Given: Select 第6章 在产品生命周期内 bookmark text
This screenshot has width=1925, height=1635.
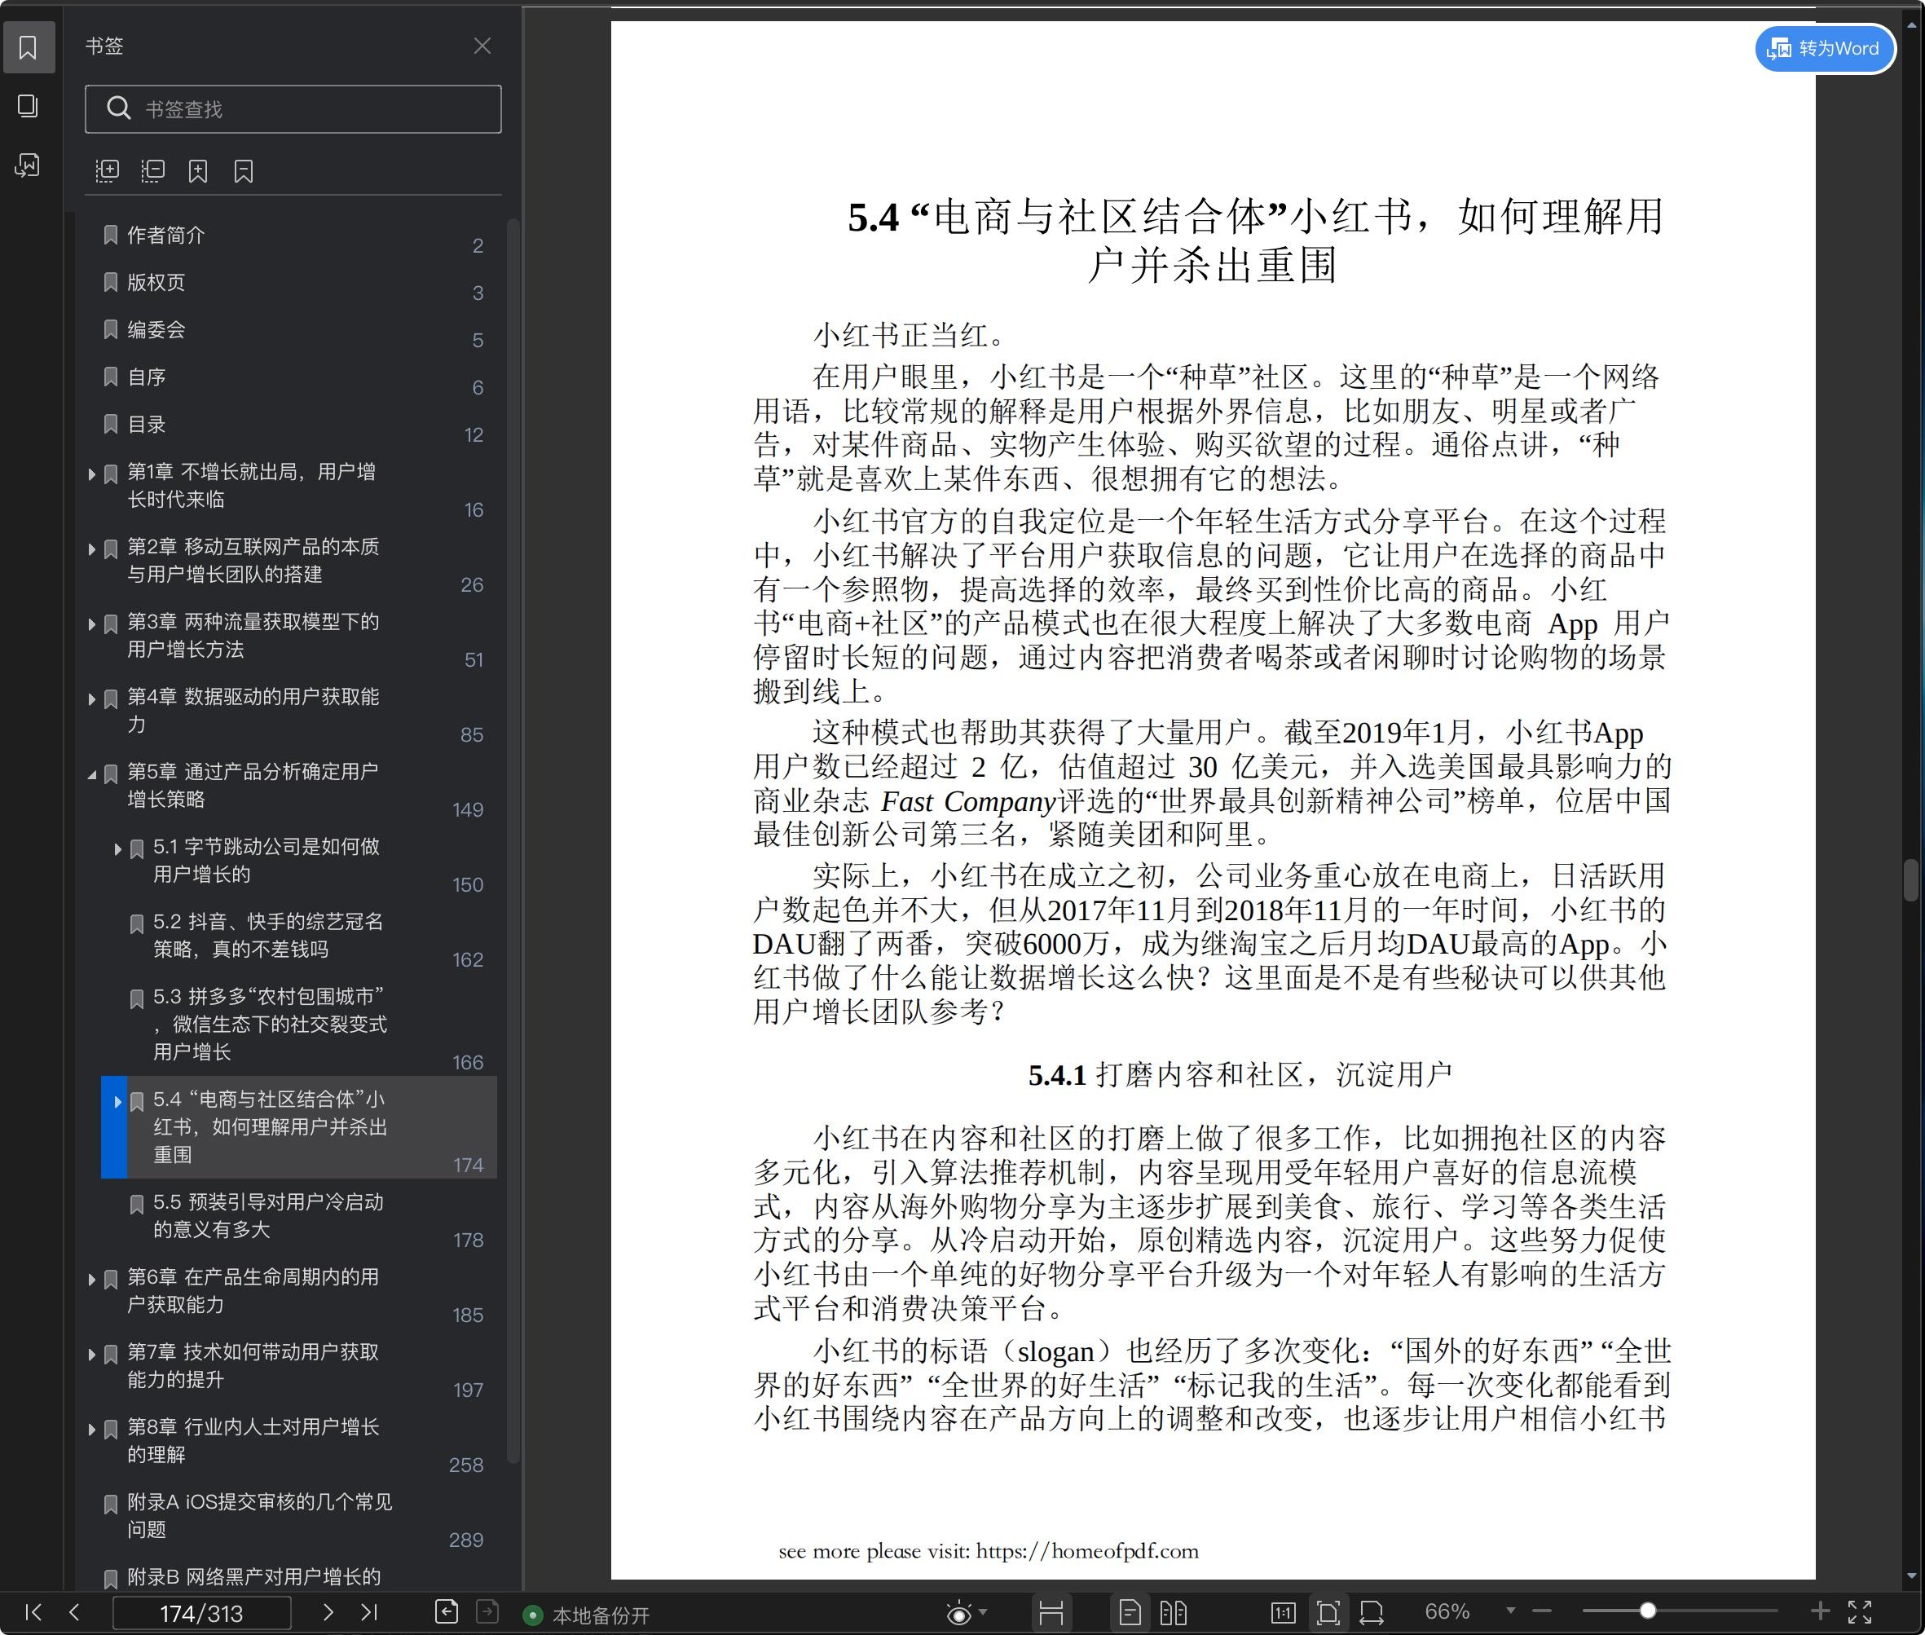Looking at the screenshot, I should pos(253,1291).
